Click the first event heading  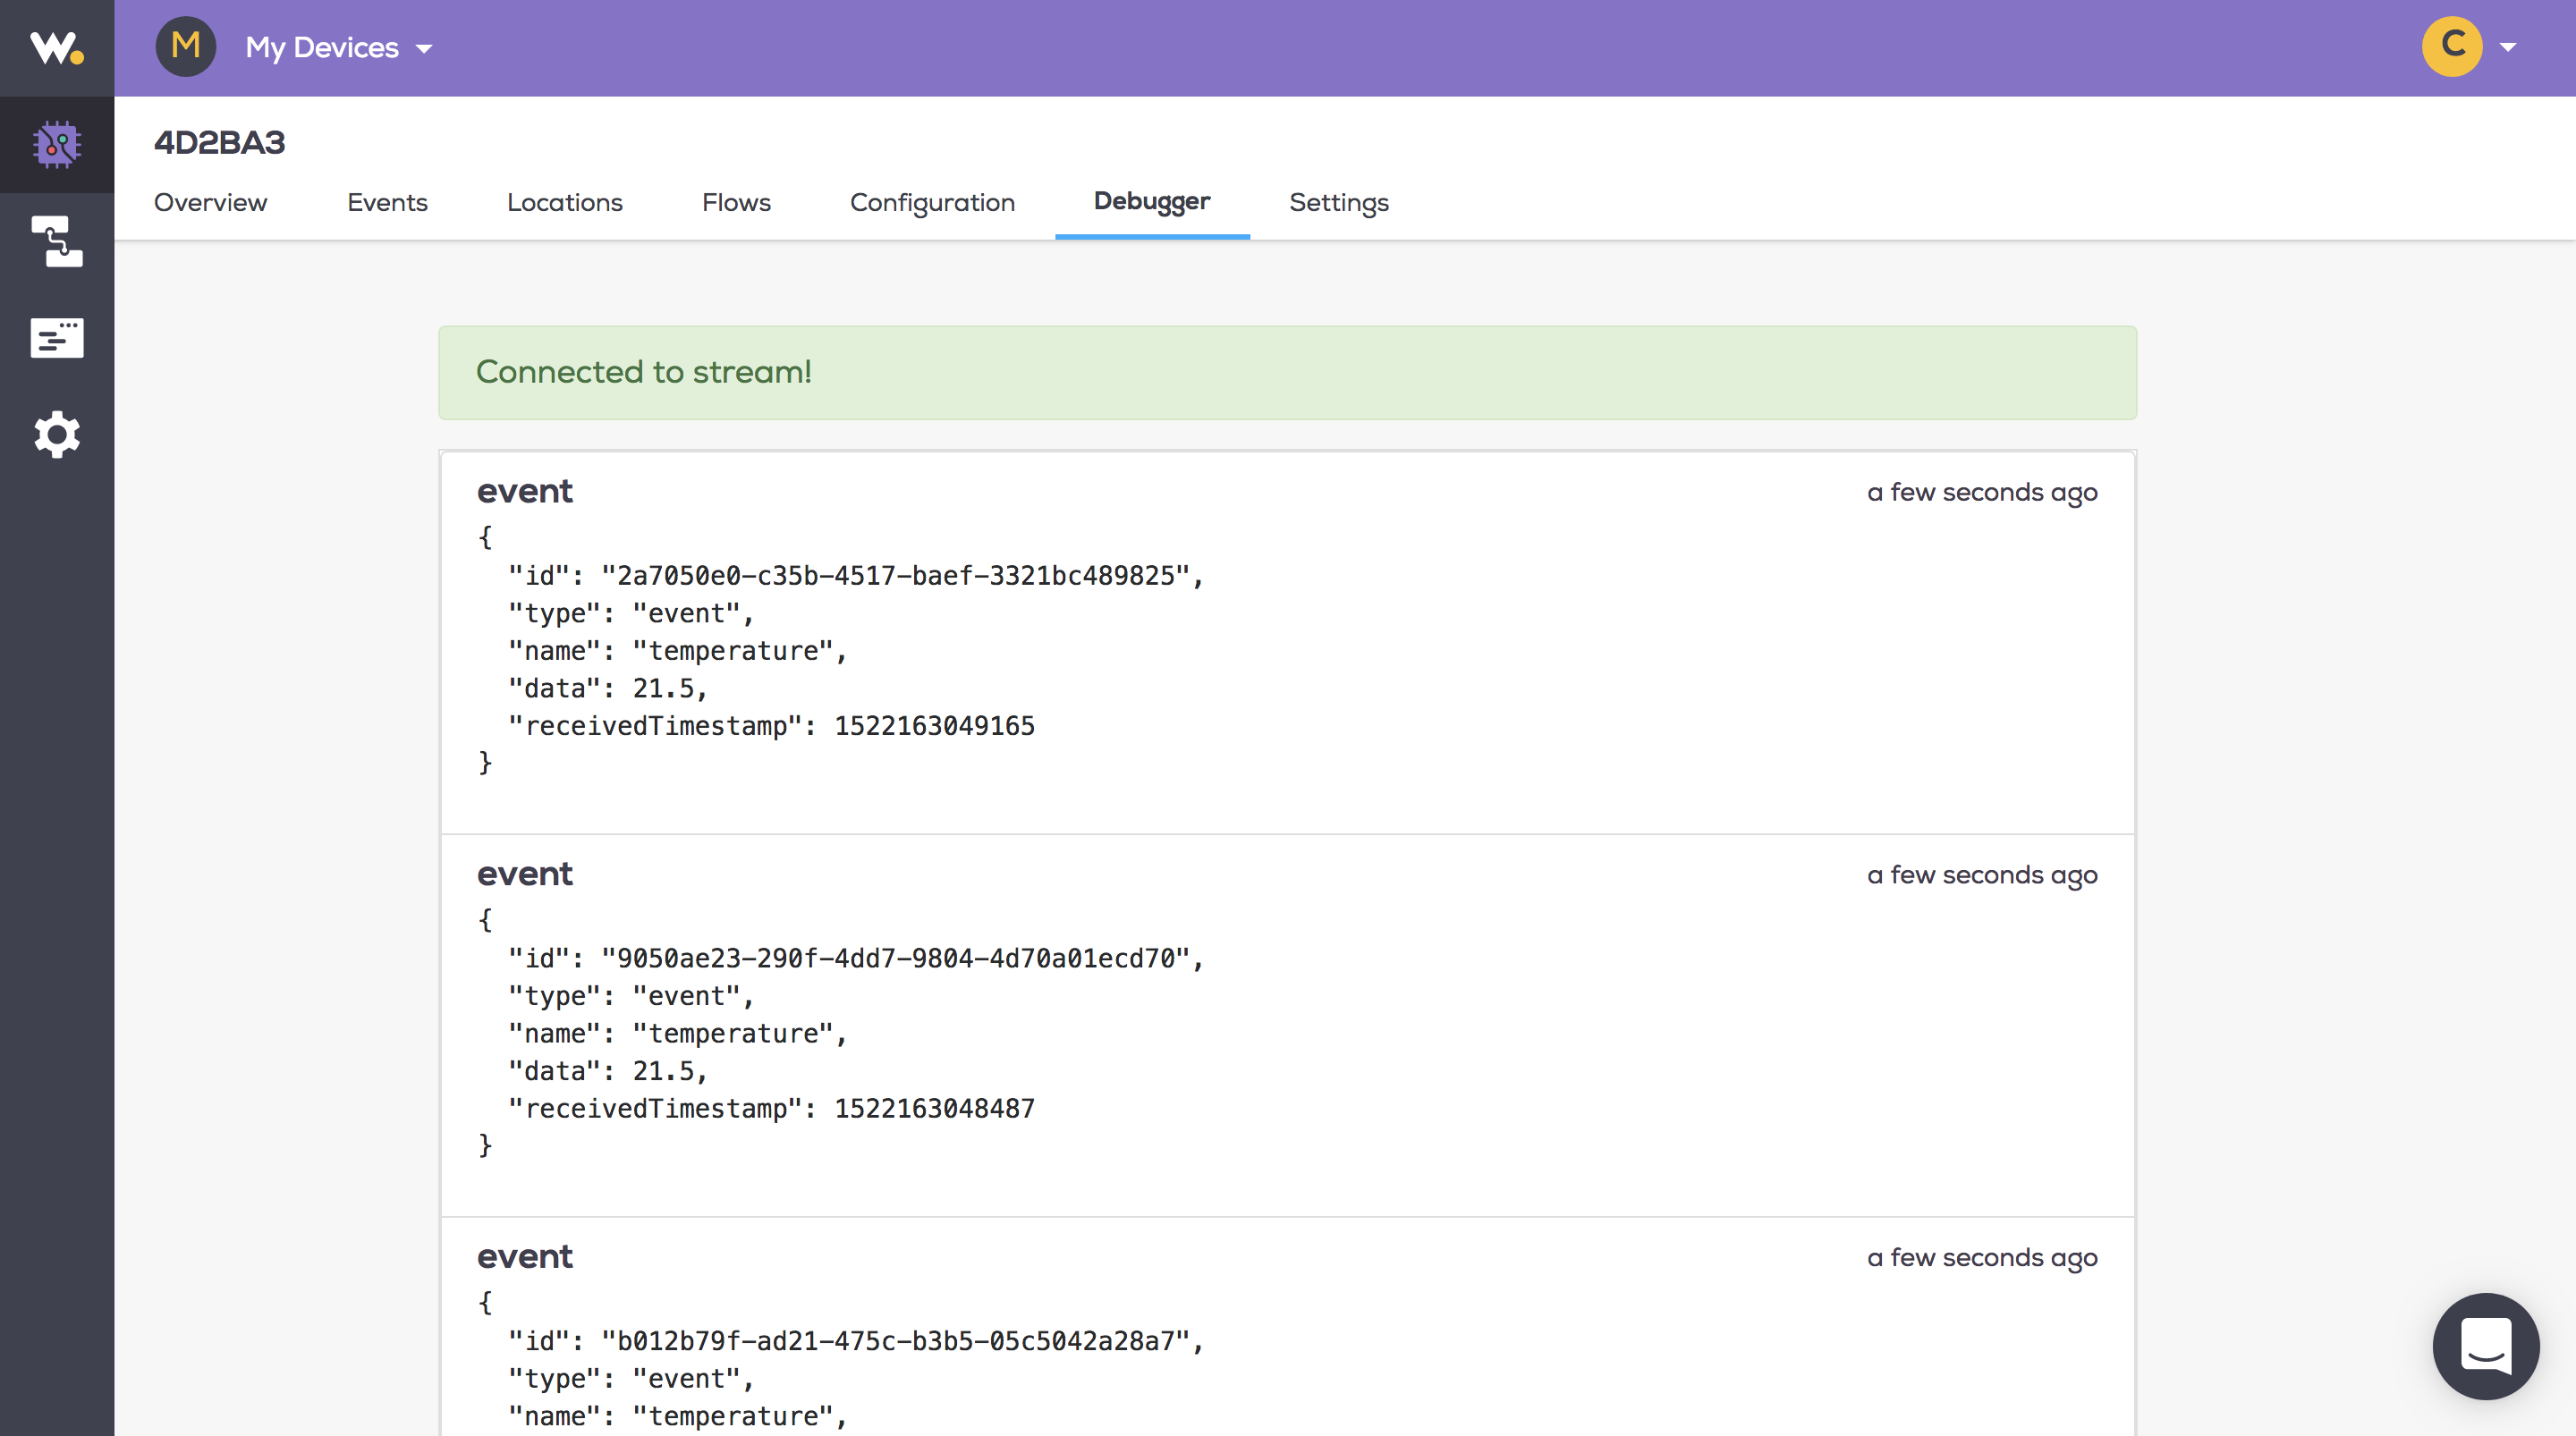[x=524, y=491]
